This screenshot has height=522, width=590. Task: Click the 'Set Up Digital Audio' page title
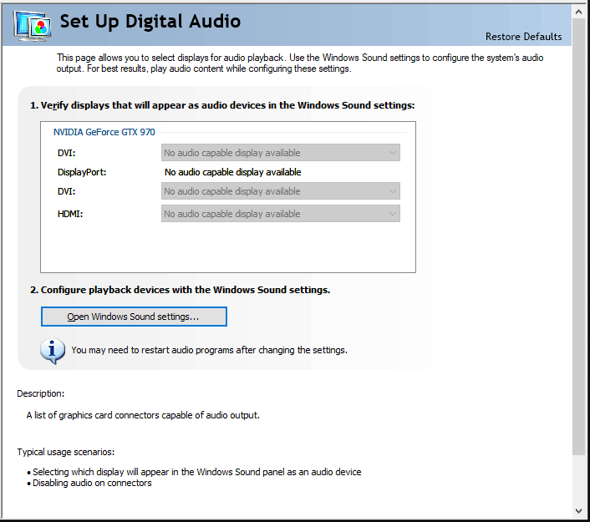point(150,22)
